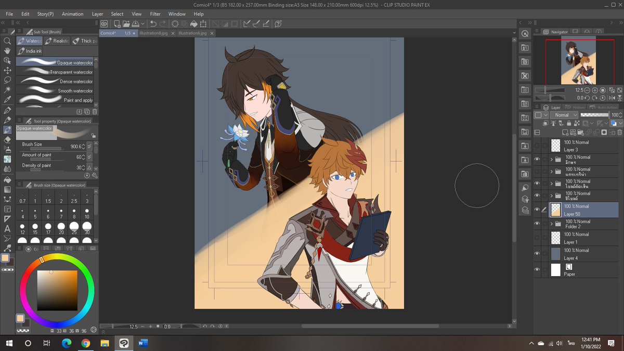The image size is (624, 351).
Task: Select the Move layer tool
Action: pyautogui.click(x=7, y=70)
